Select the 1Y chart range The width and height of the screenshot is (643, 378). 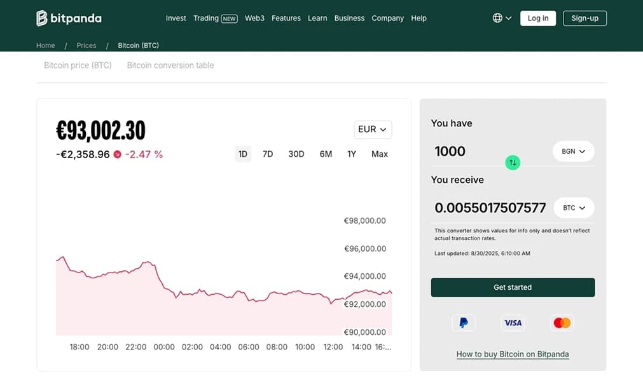pyautogui.click(x=352, y=154)
